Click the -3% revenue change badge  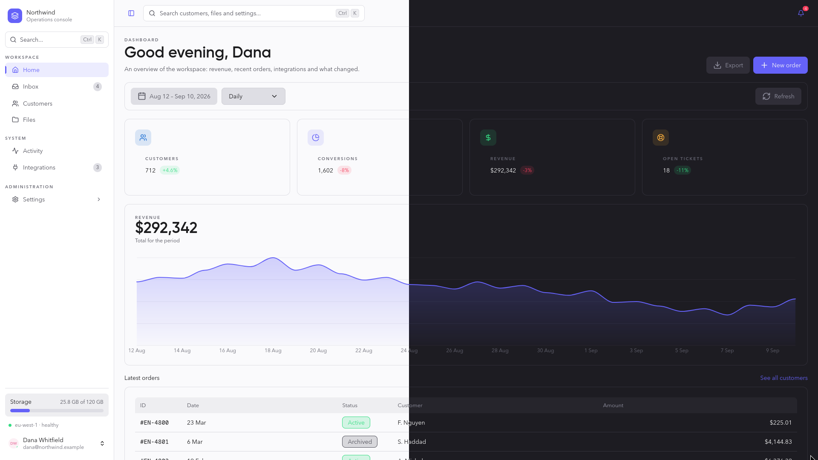coord(527,170)
